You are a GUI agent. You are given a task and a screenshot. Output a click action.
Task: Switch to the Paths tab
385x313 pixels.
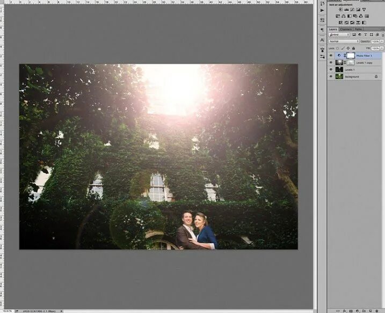coord(358,29)
